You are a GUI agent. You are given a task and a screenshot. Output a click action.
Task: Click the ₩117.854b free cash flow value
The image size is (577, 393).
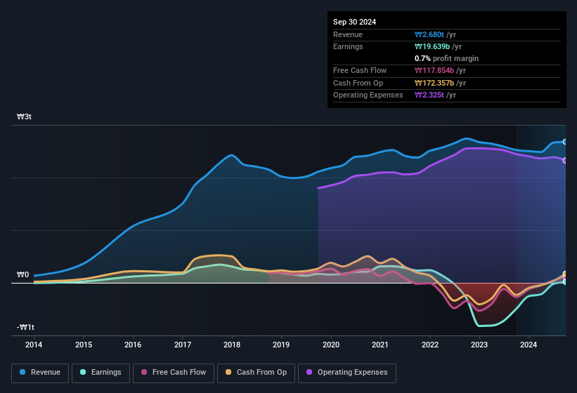[x=434, y=70]
